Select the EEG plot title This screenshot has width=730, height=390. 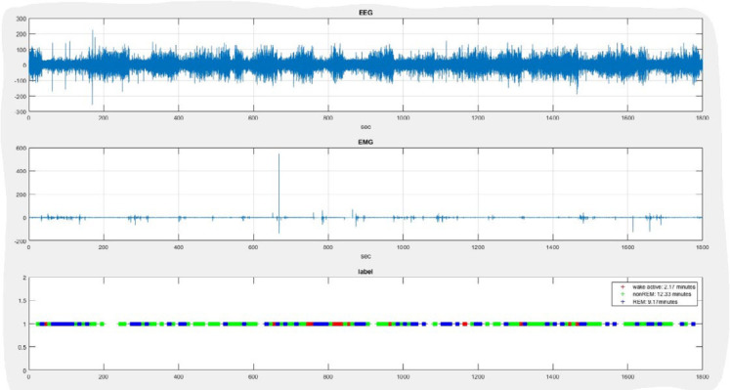365,13
